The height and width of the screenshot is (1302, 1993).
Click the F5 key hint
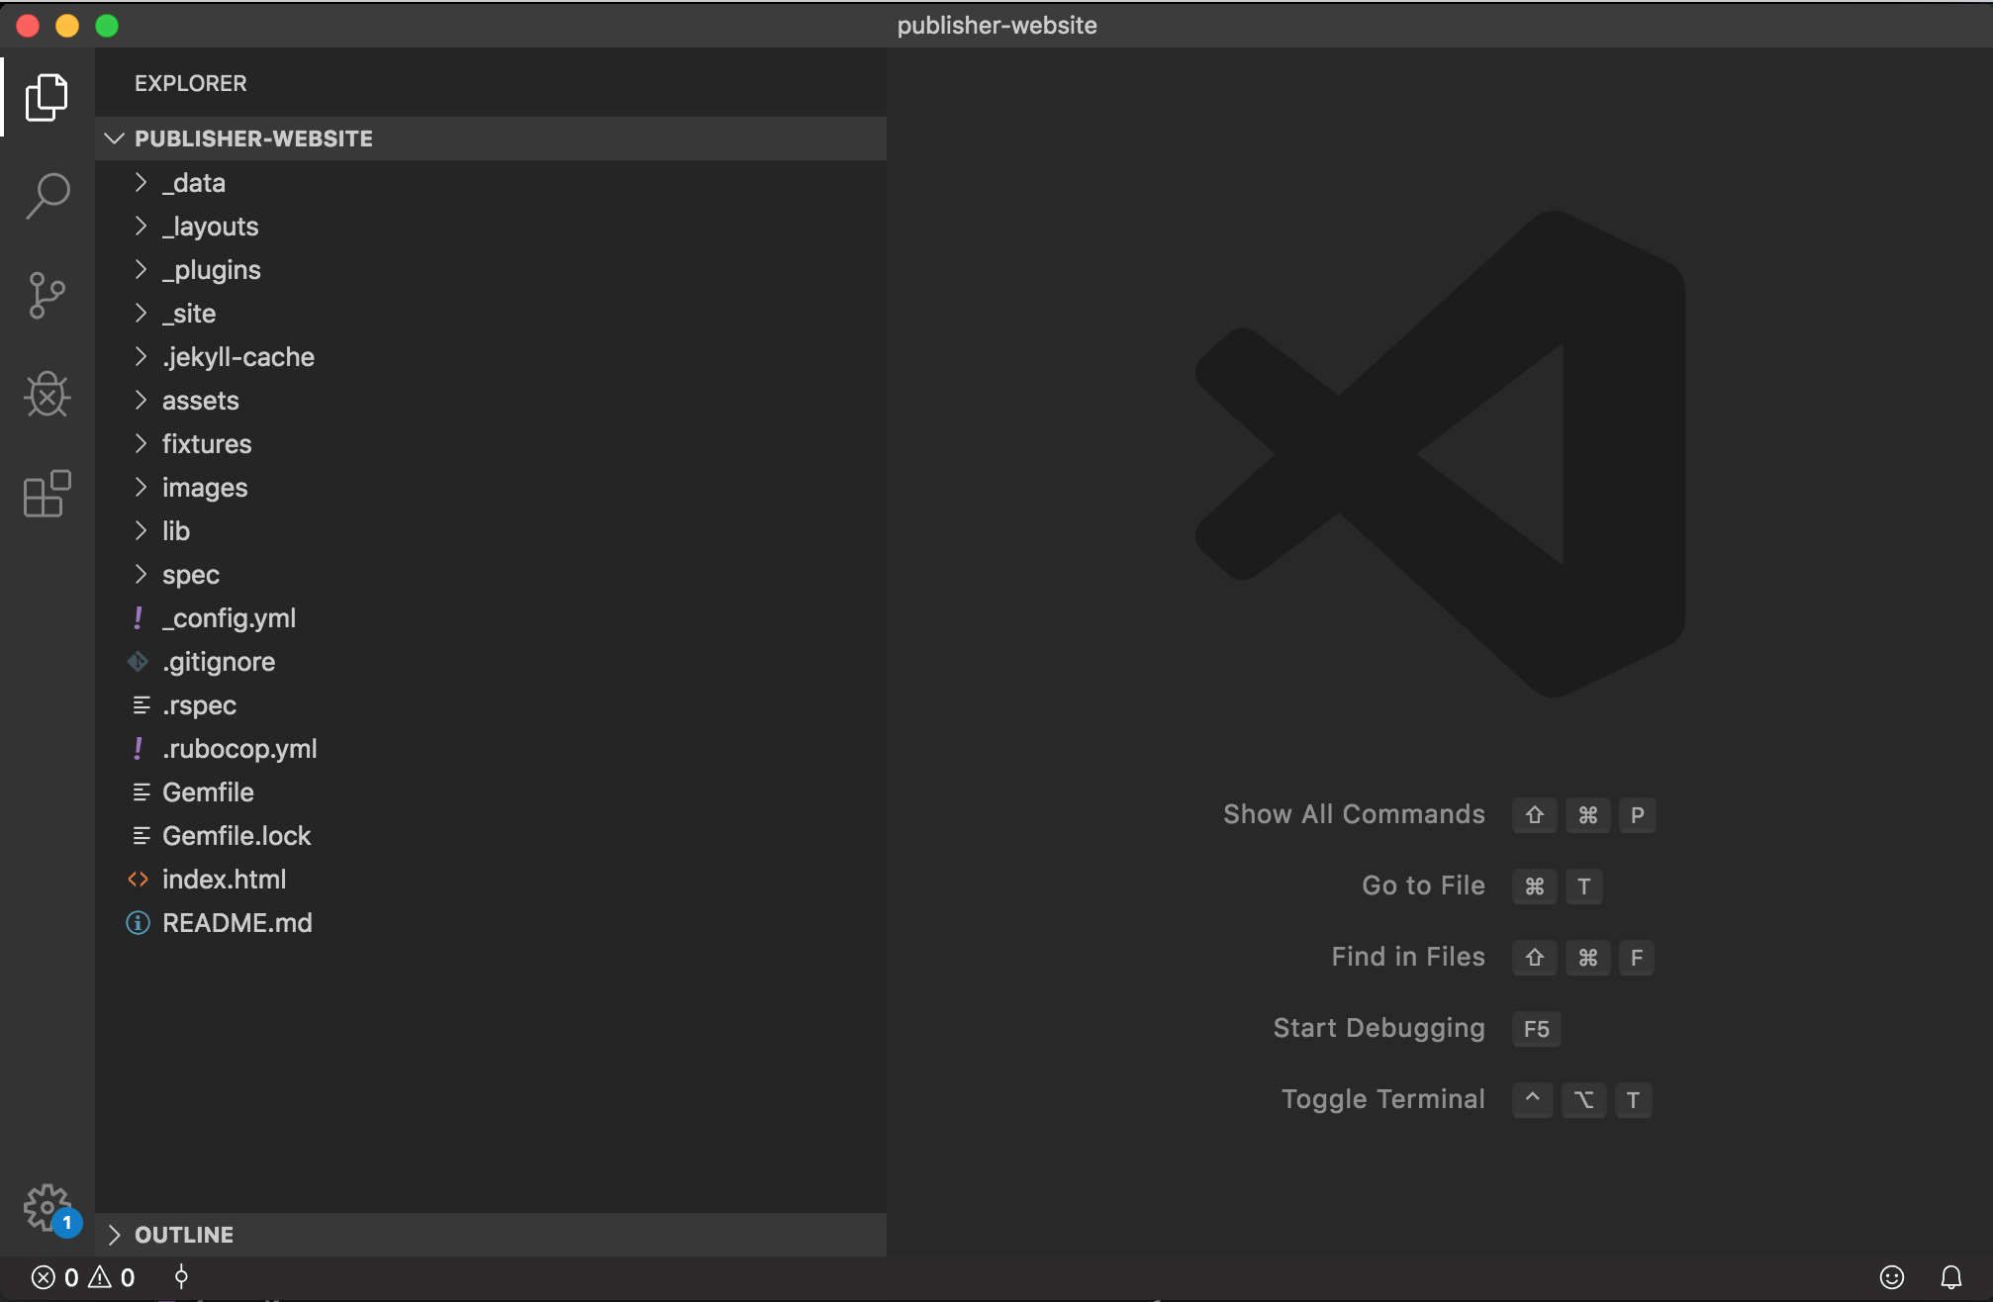1536,1029
